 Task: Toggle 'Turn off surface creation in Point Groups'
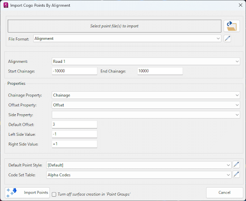pyautogui.click(x=54, y=194)
